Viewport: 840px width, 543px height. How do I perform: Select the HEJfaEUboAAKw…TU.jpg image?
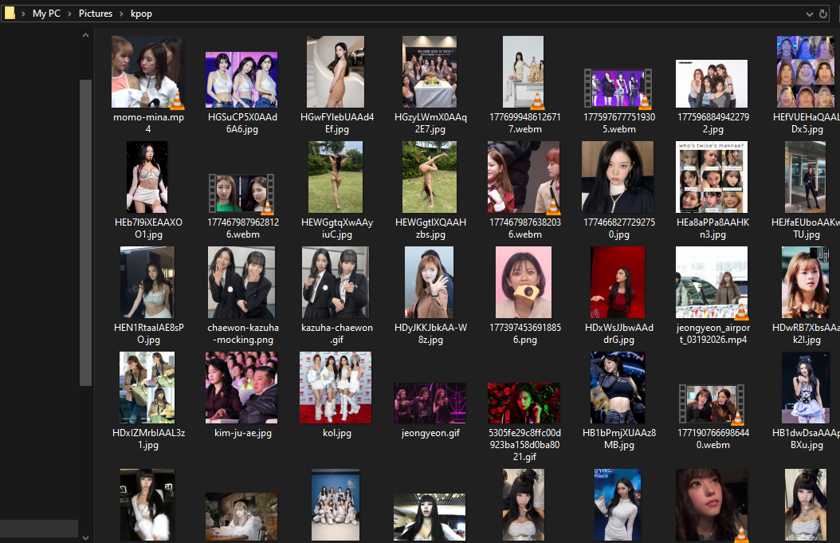pos(805,177)
